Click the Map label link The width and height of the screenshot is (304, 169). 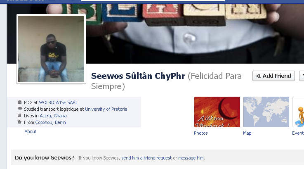pyautogui.click(x=247, y=133)
